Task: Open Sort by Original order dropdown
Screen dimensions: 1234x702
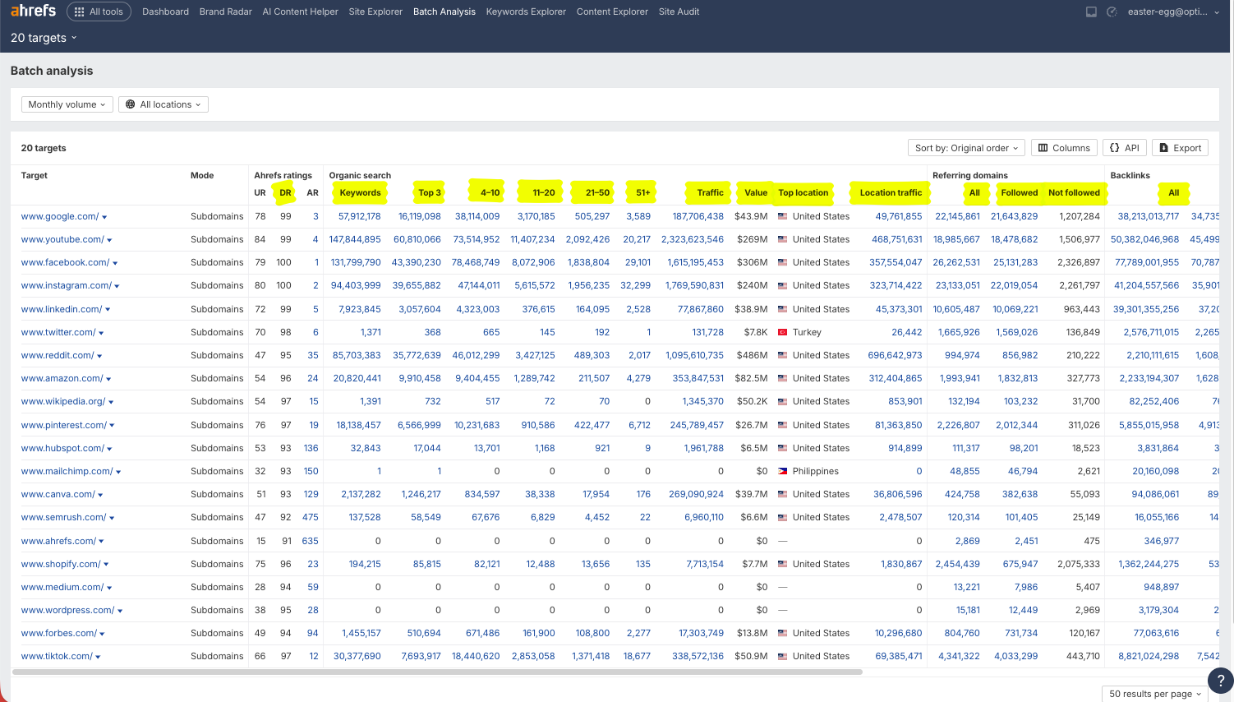Action: point(966,148)
